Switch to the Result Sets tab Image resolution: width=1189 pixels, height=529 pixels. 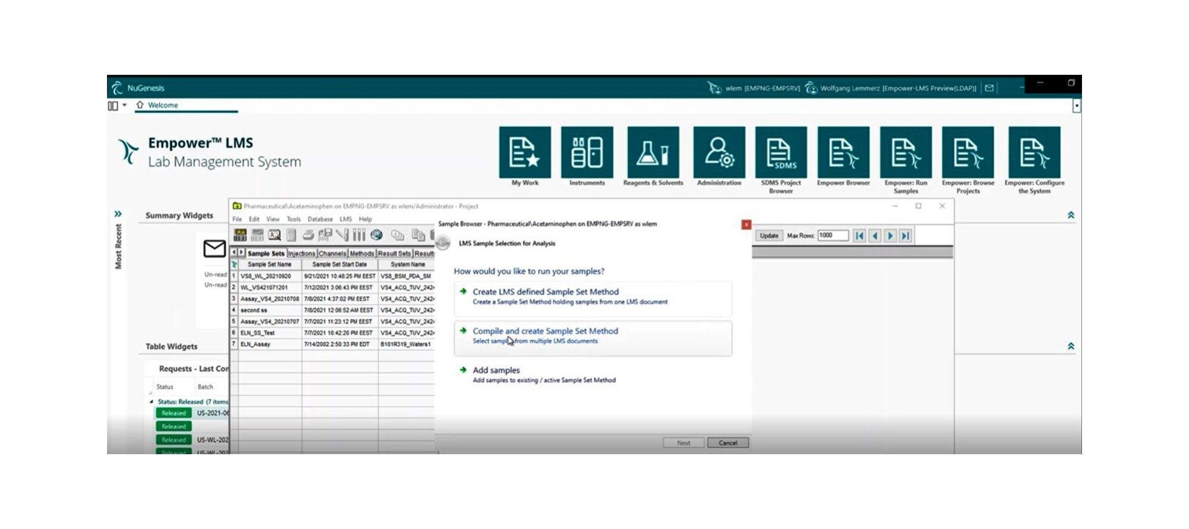point(394,254)
